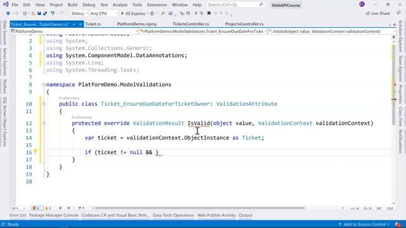Open the Output panel tab
The width and height of the screenshot is (406, 228).
click(x=246, y=215)
